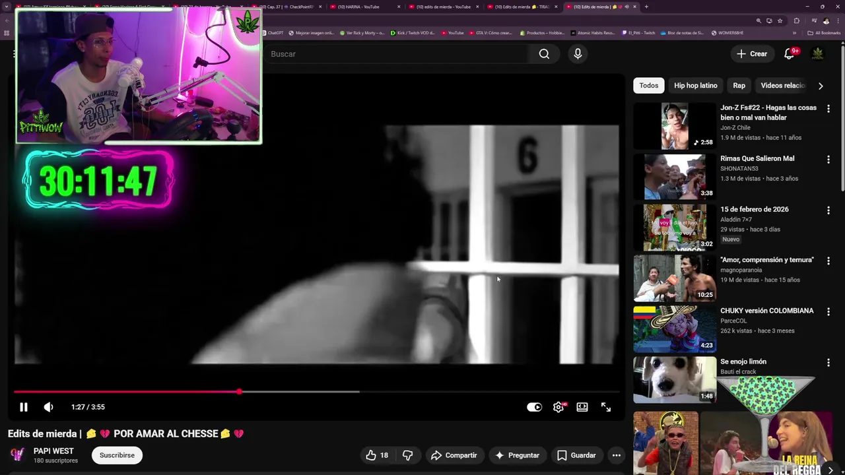The height and width of the screenshot is (475, 845).
Task: Open the PAPI WEST channel name link
Action: point(53,451)
